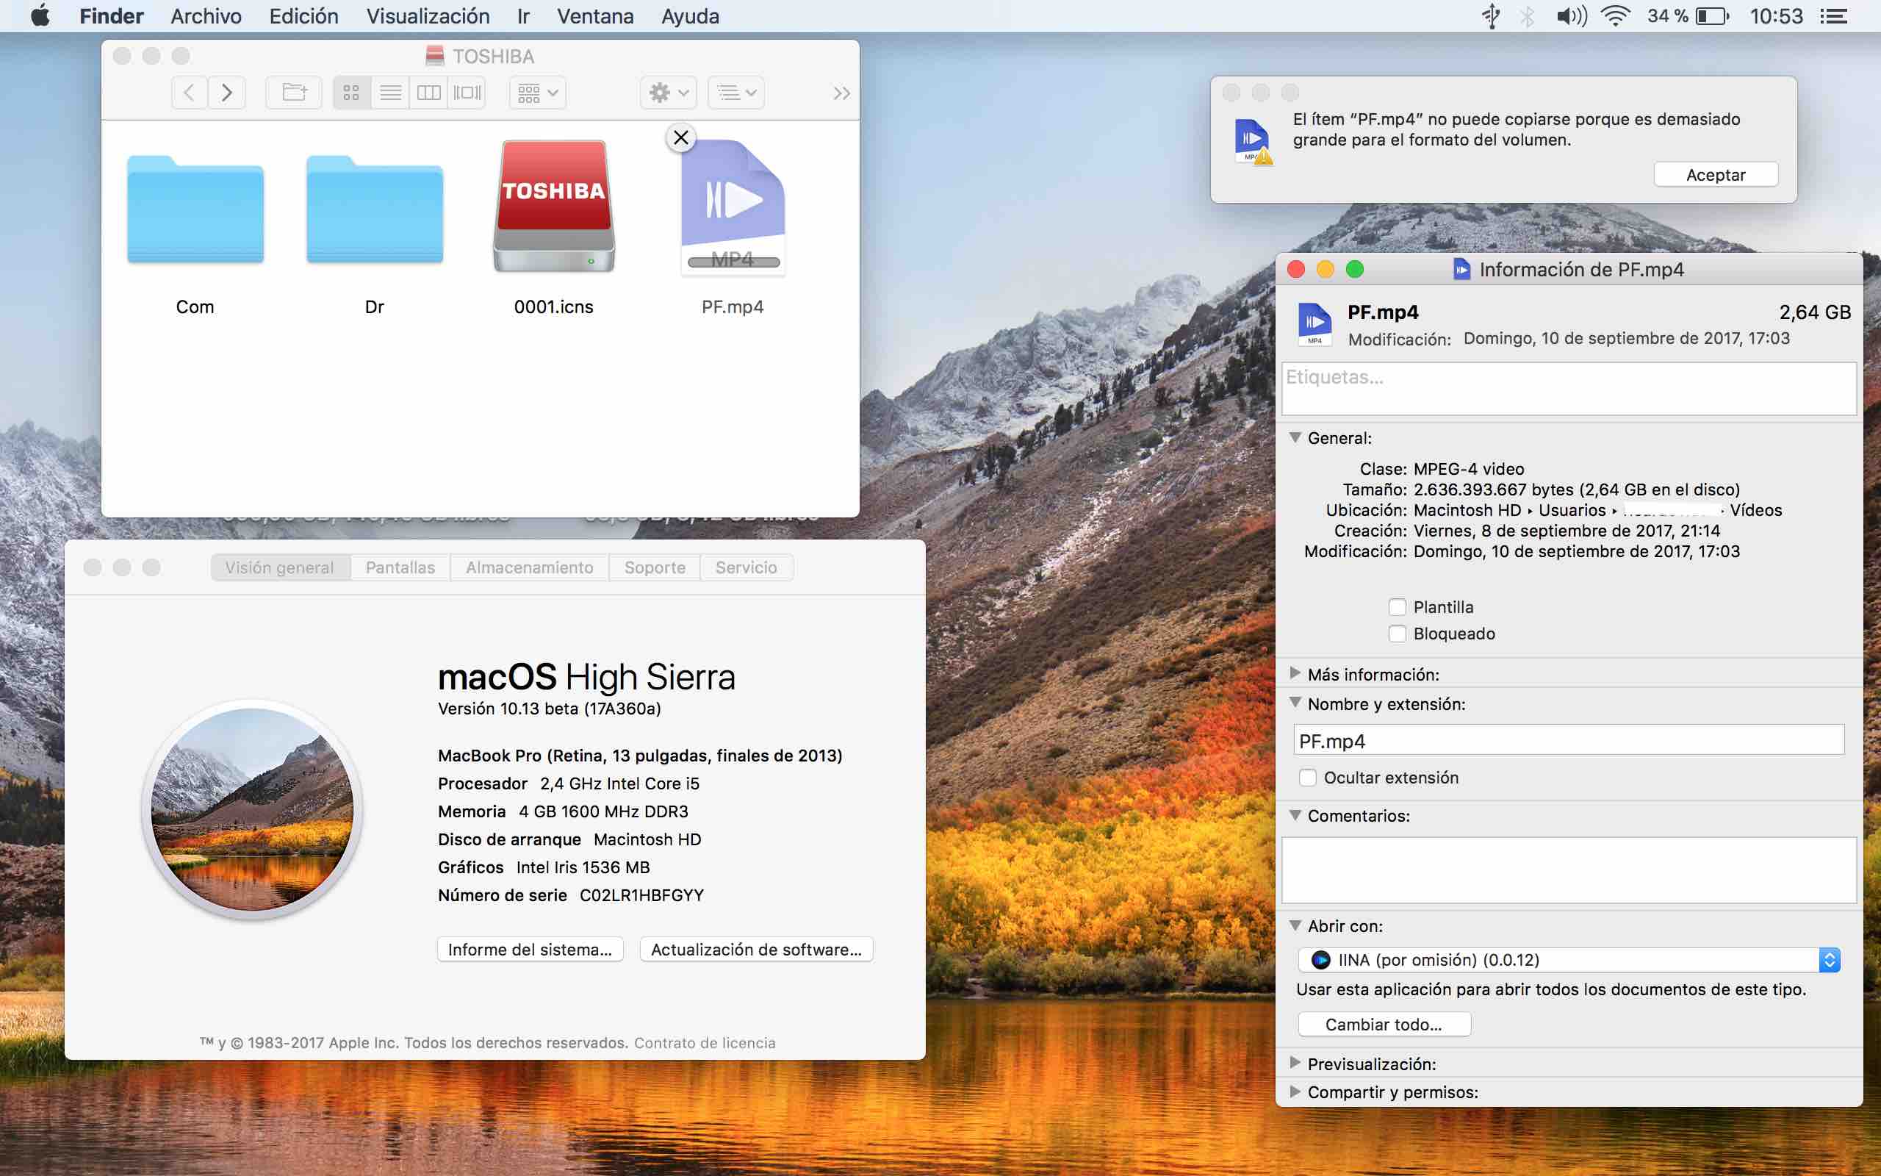Collapse the Comentarios section
Image resolution: width=1881 pixels, height=1176 pixels.
pyautogui.click(x=1295, y=815)
